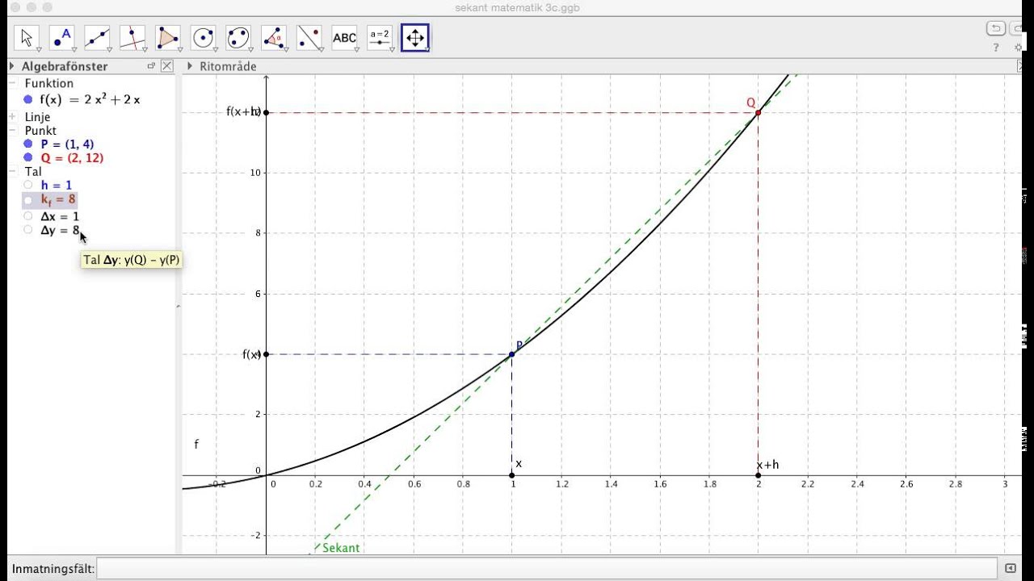Screen dimensions: 1034x581
Task: Select the Ellipse conic tool
Action: pos(238,38)
